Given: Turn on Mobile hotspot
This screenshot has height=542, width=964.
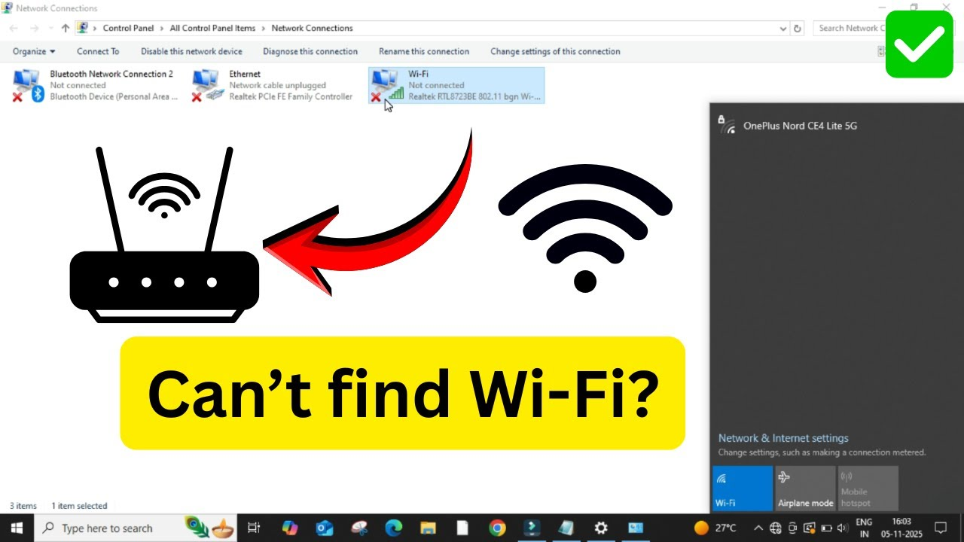Looking at the screenshot, I should (868, 489).
